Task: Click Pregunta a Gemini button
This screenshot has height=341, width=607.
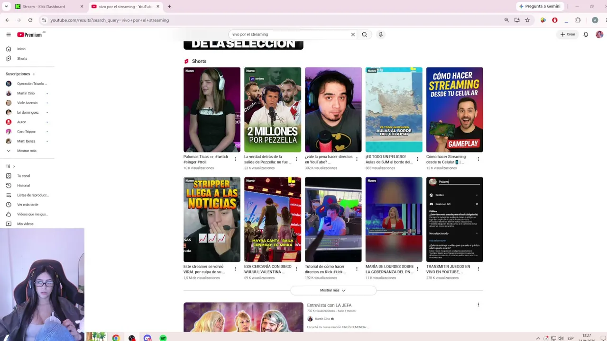Action: tap(540, 7)
